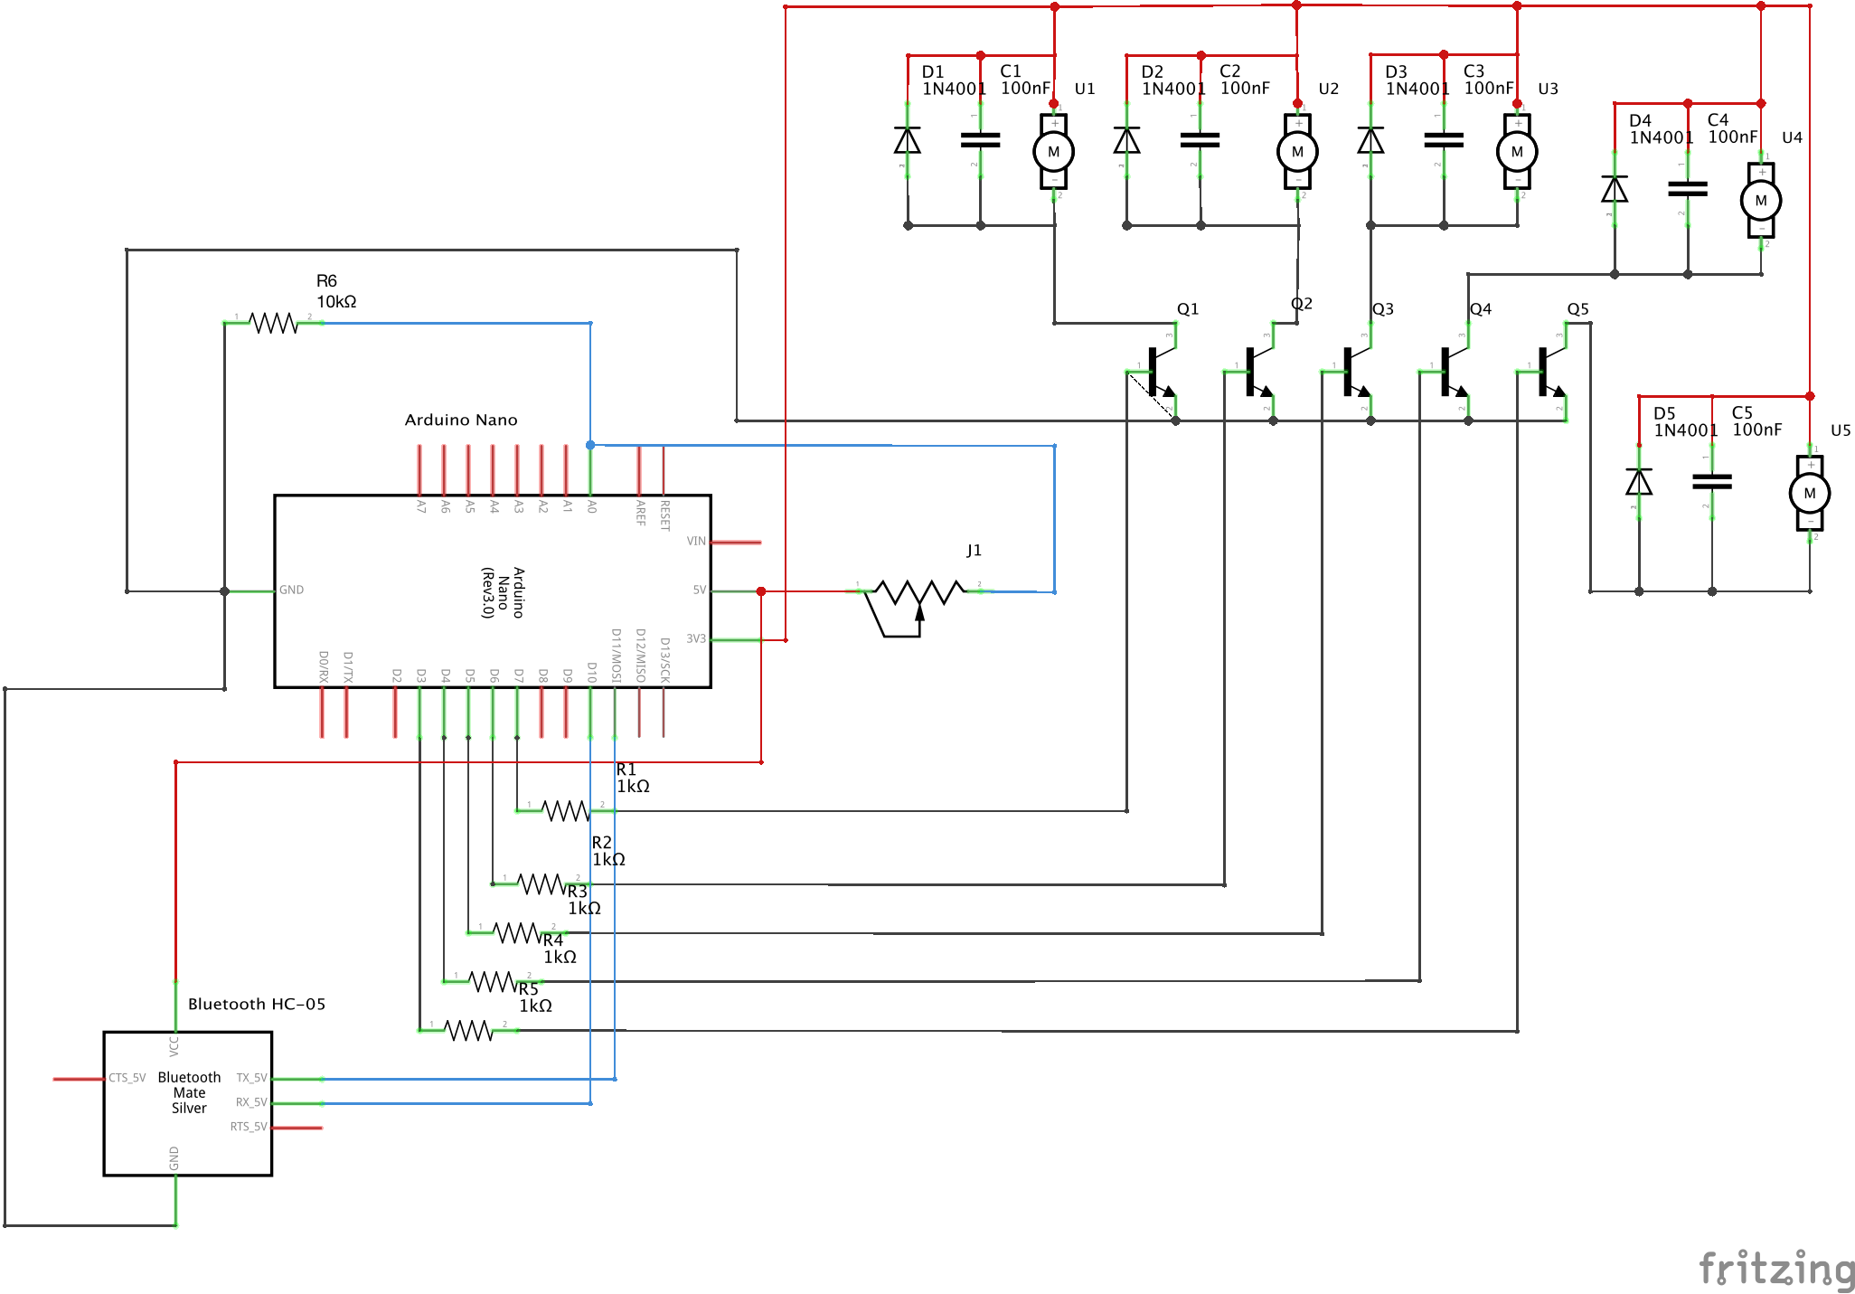The height and width of the screenshot is (1294, 1855).
Task: Select capacitor C4 symbol
Action: coord(1688,189)
